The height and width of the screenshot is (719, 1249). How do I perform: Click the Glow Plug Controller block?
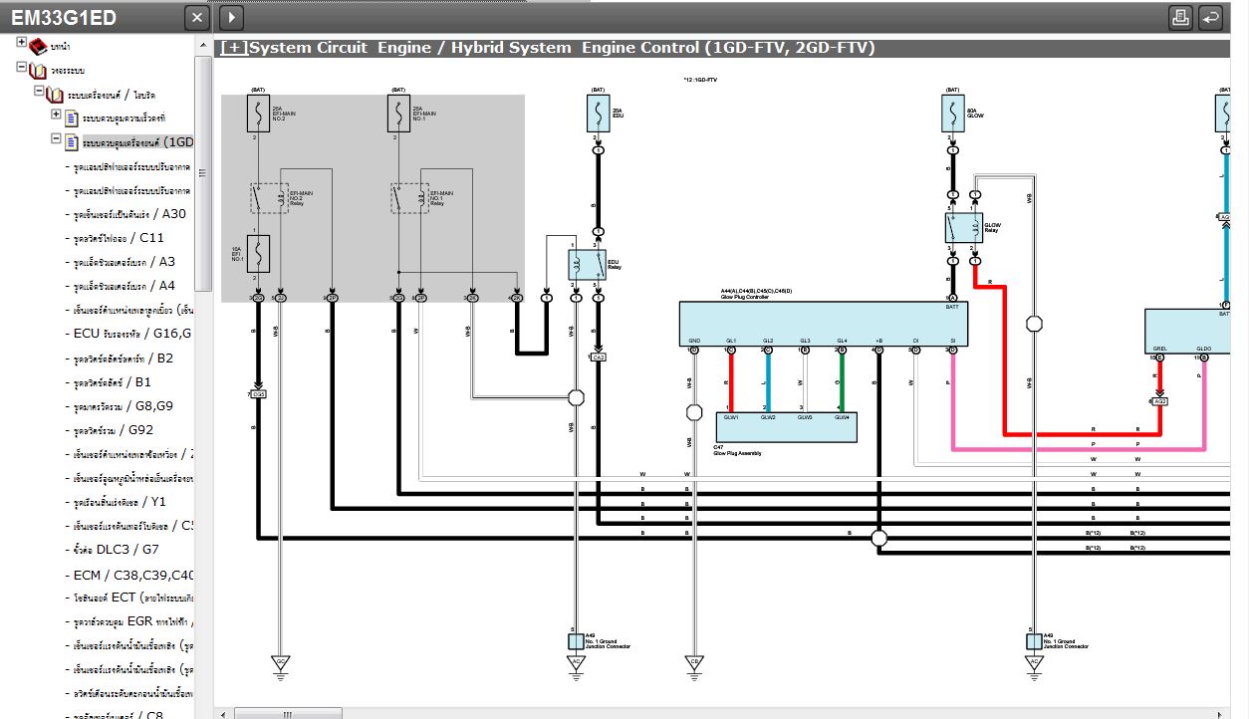tap(823, 323)
